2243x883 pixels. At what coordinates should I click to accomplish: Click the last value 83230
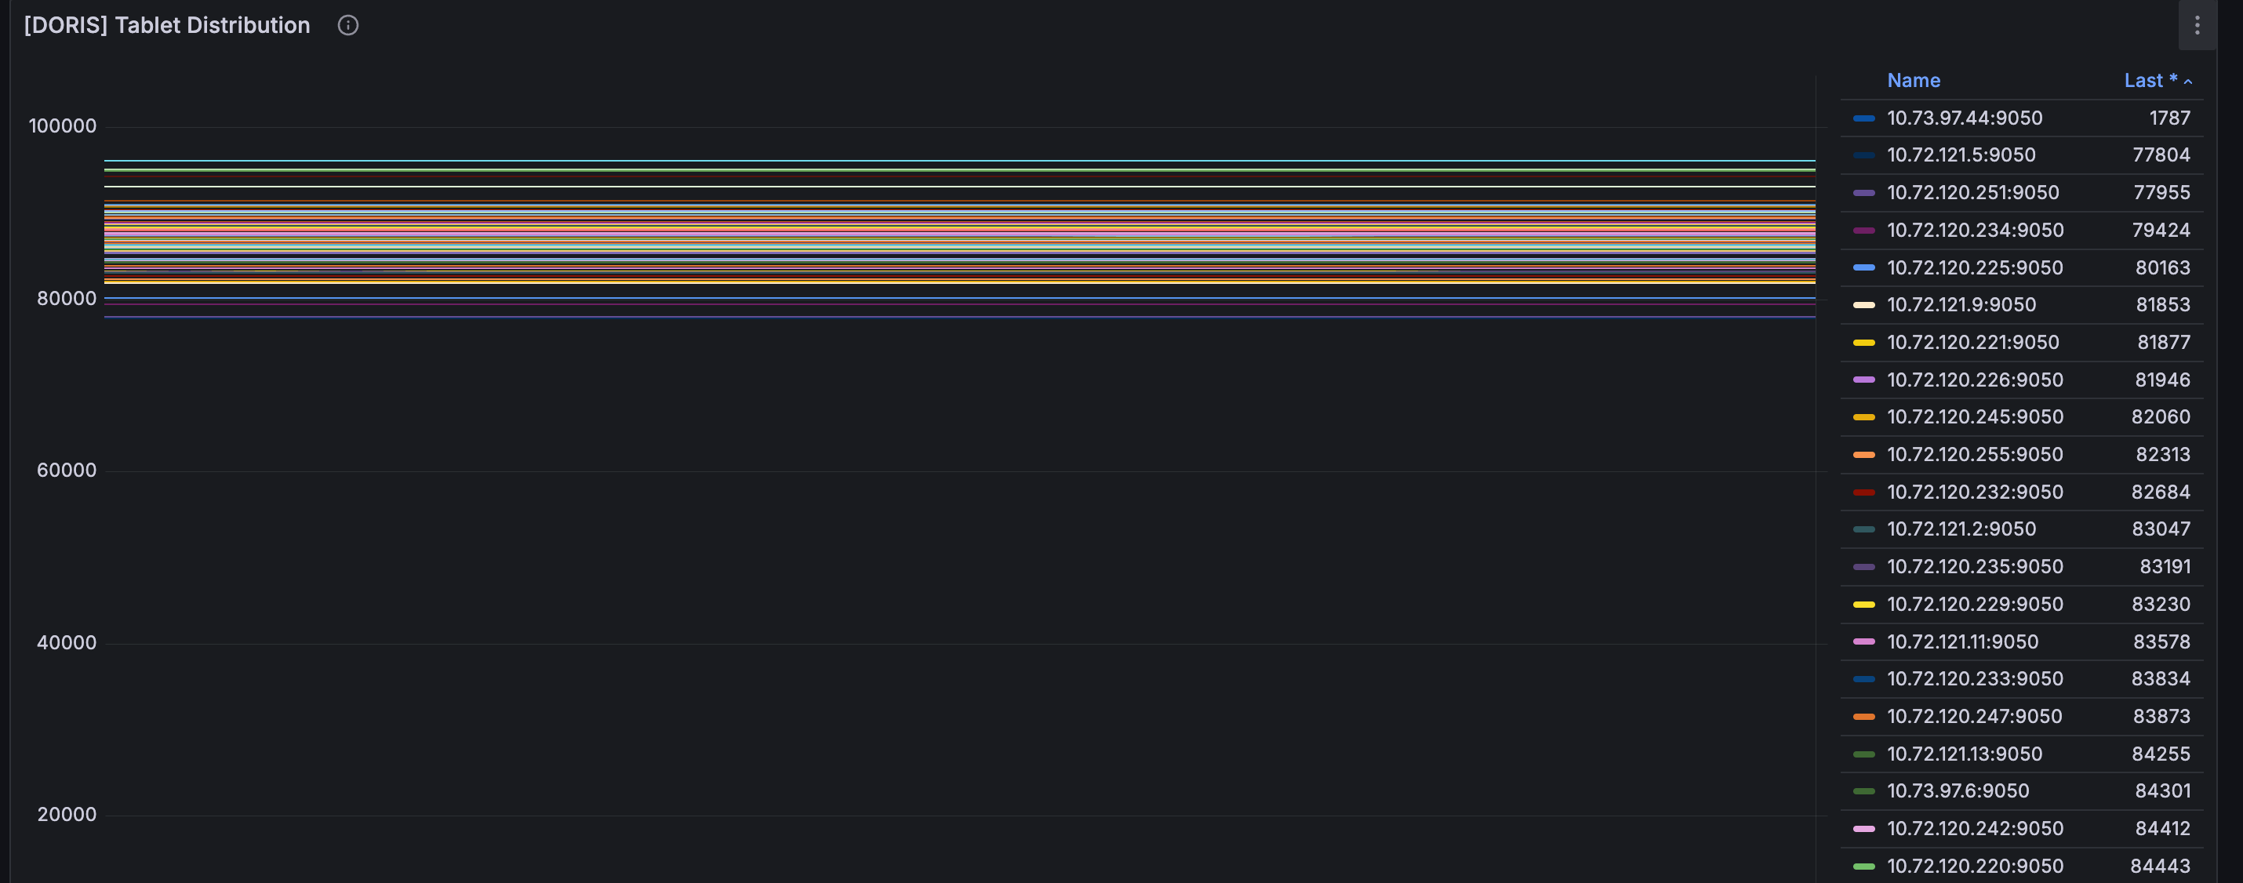tap(2161, 605)
